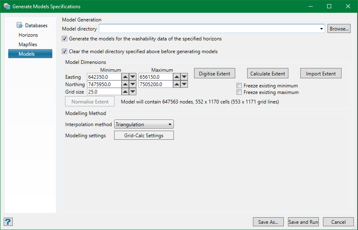This screenshot has height=230, width=358.
Task: Decrease the Northing maximum value
Action: pyautogui.click(x=184, y=84)
